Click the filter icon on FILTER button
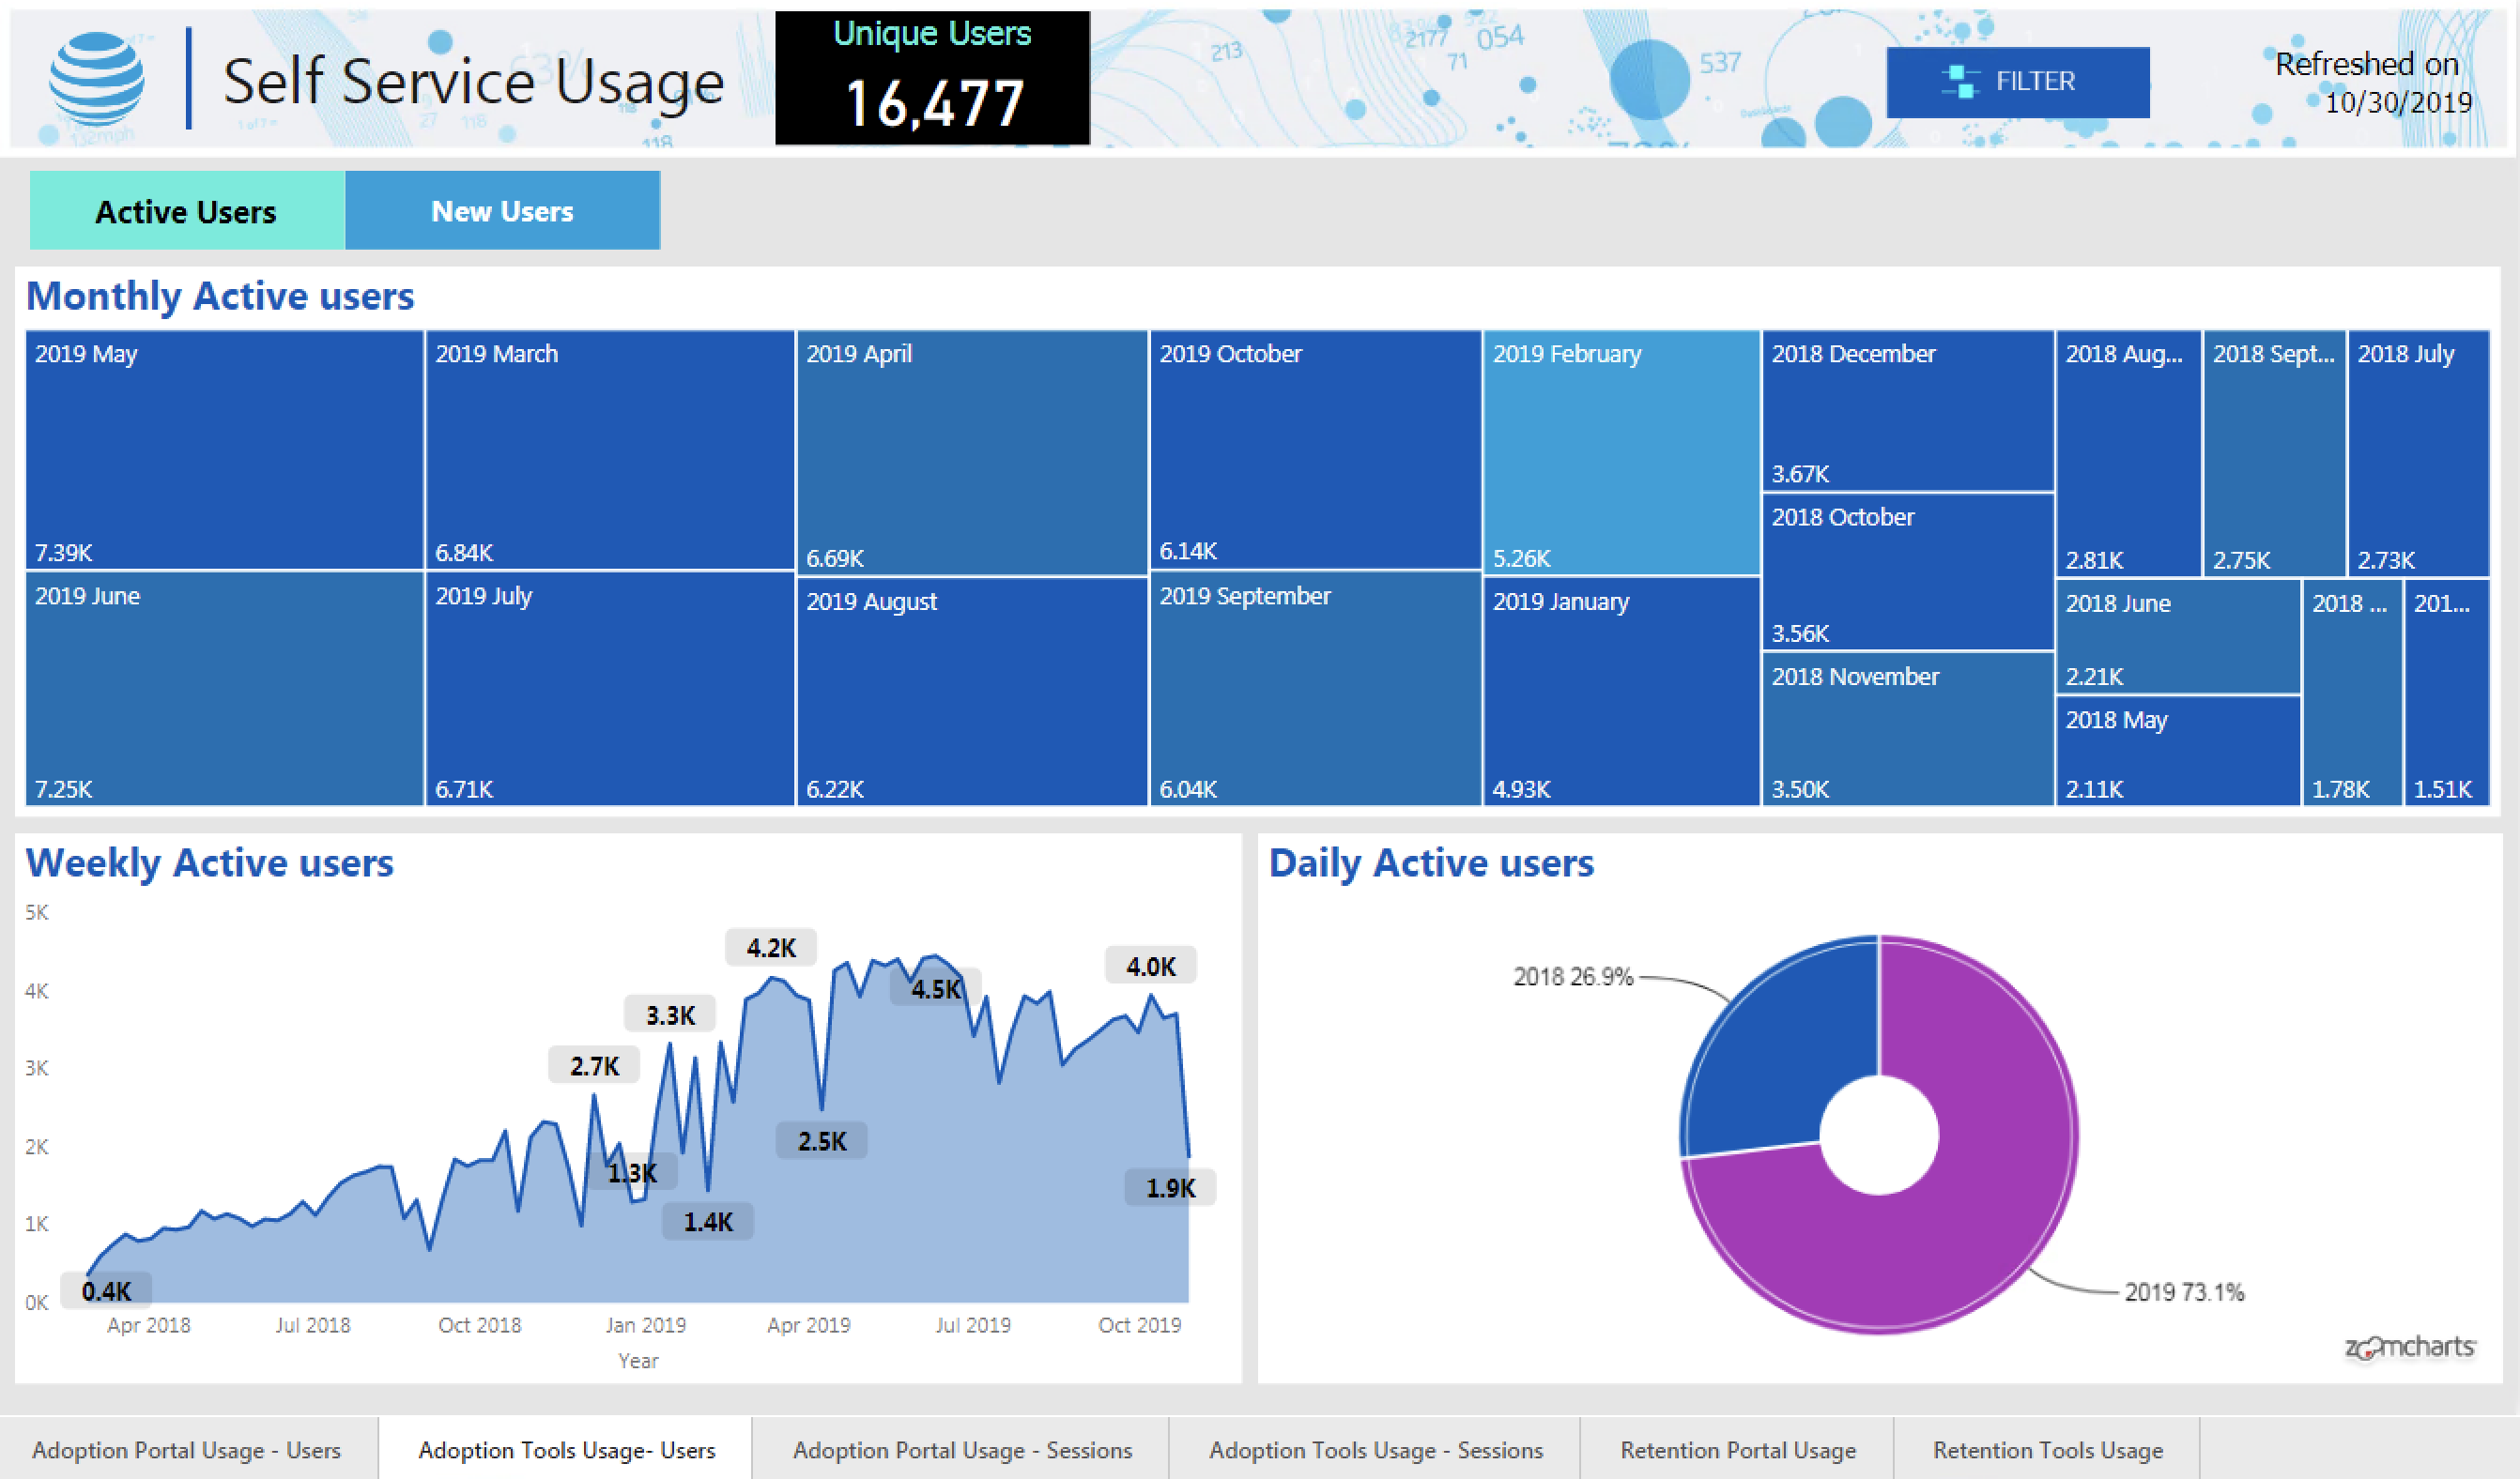Image resolution: width=2520 pixels, height=1479 pixels. tap(1960, 81)
